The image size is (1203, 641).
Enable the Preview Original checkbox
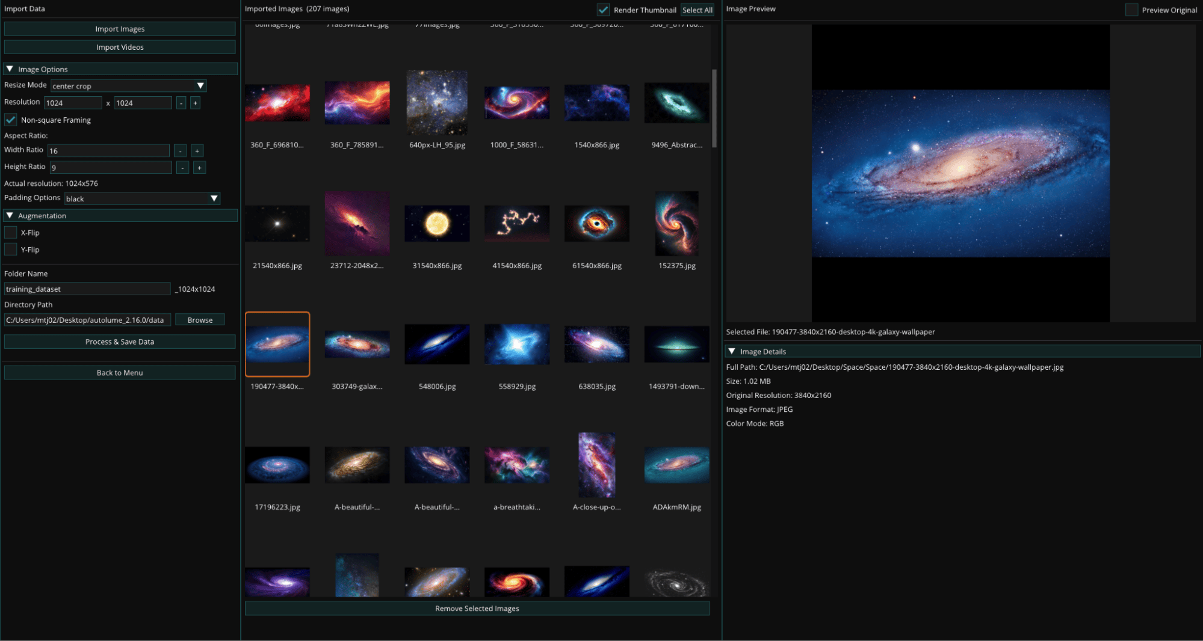1131,10
